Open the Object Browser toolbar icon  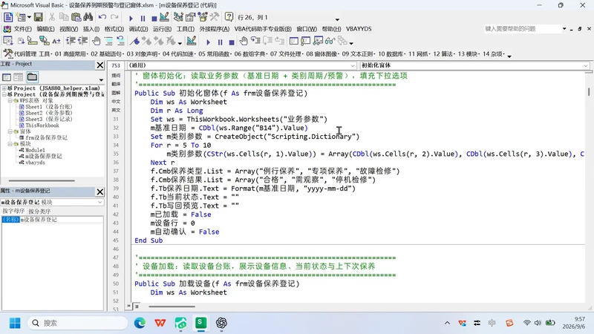pyautogui.click(x=203, y=17)
